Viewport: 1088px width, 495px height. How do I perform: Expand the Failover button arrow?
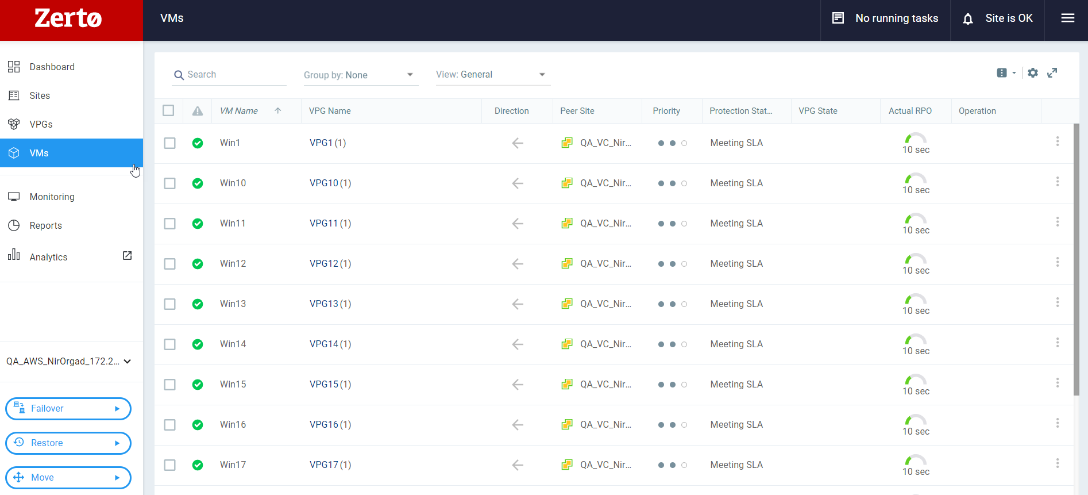[117, 409]
